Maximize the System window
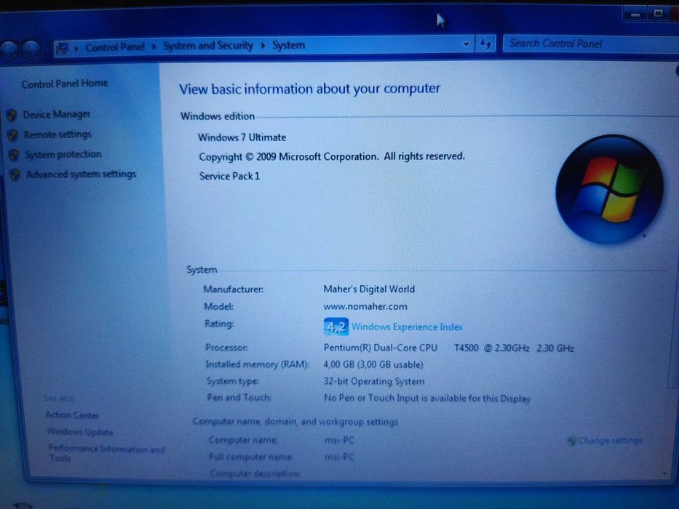This screenshot has height=509, width=679. pyautogui.click(x=658, y=14)
